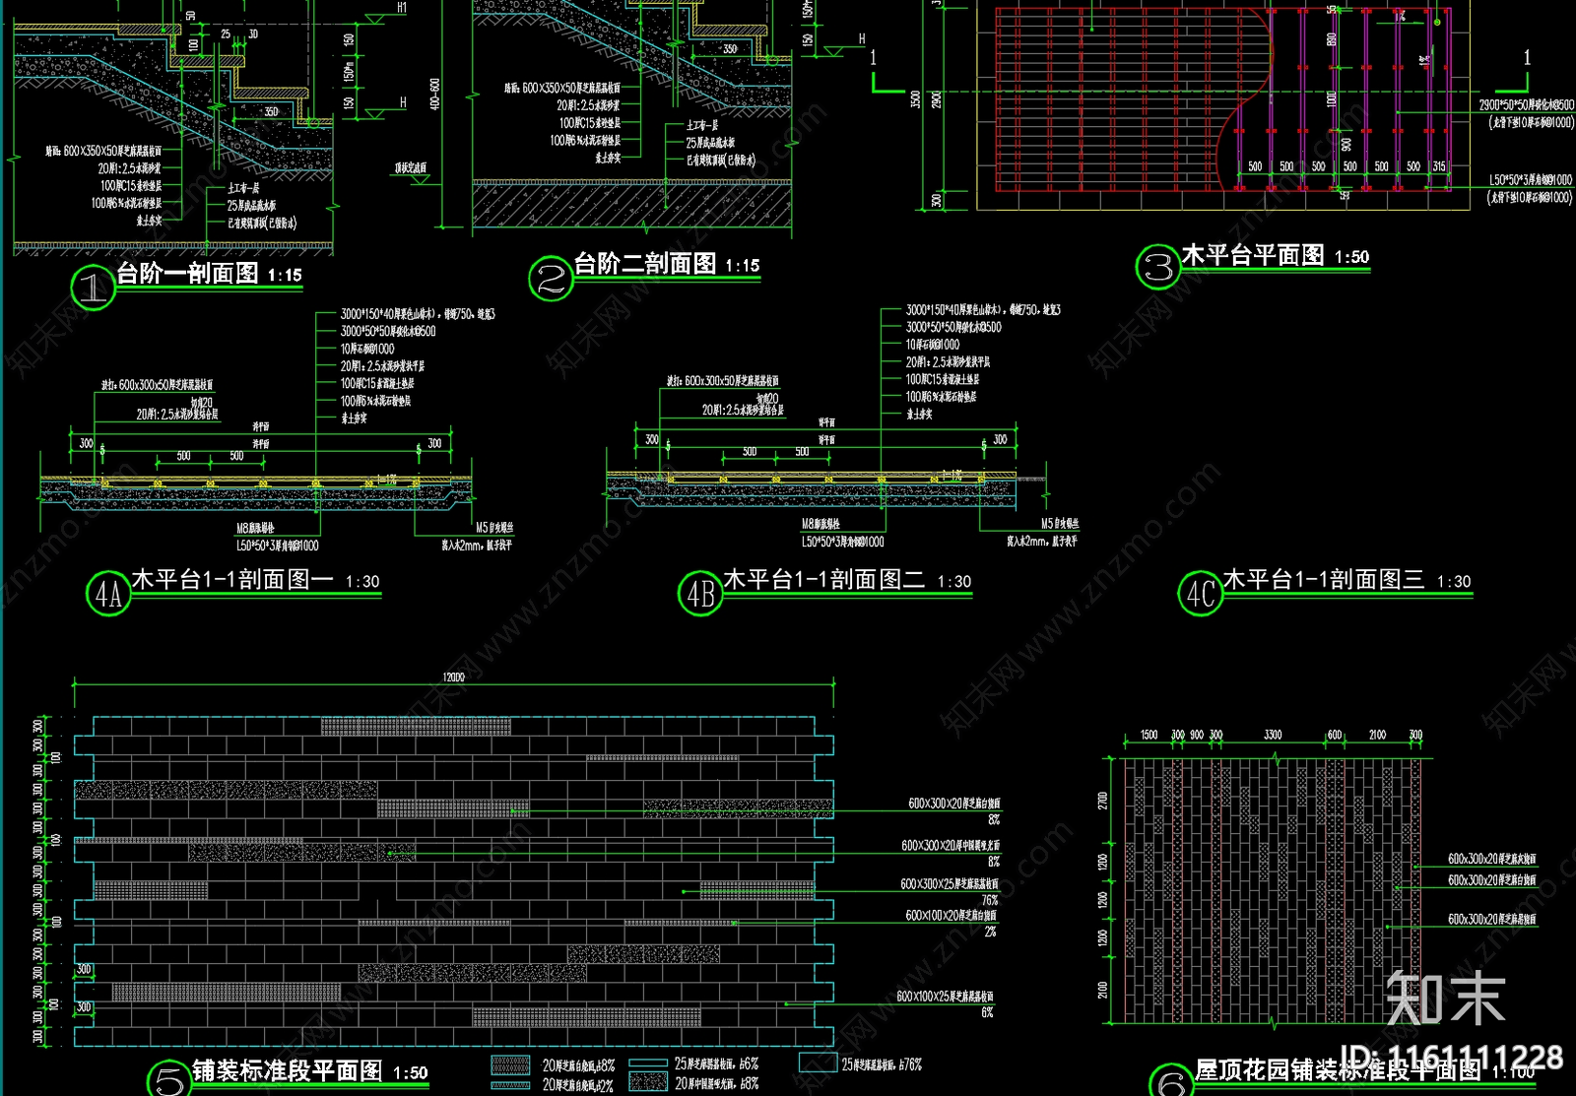Click the detail bubble numbered 1
Image resolution: width=1576 pixels, height=1096 pixels.
(93, 288)
